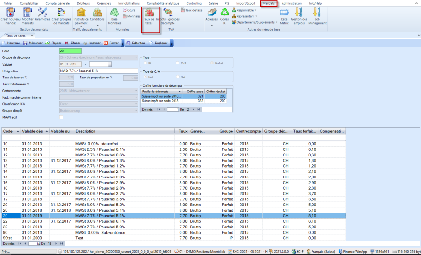The image size is (421, 255).
Task: Select the Net radio button
Action: (x=177, y=77)
